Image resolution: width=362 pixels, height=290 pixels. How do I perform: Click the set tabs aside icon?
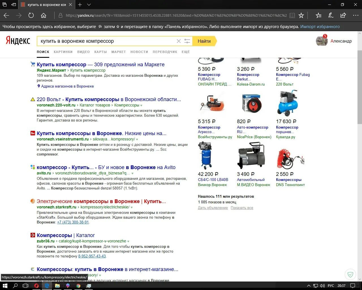point(14,5)
